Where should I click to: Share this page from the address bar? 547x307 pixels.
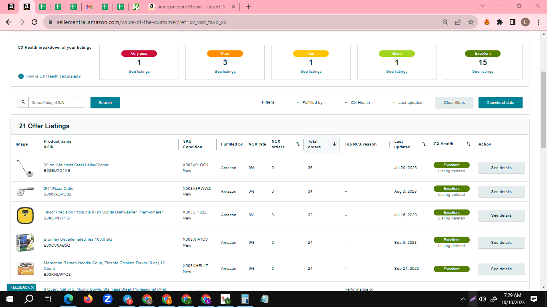pyautogui.click(x=458, y=22)
